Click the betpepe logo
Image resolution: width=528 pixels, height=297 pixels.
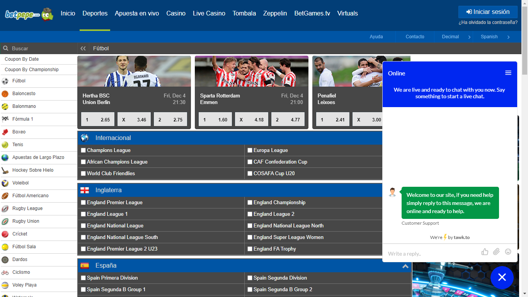(x=29, y=14)
